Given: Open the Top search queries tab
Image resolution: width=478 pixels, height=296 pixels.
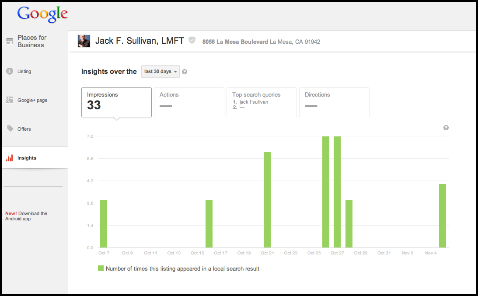Looking at the screenshot, I should tap(262, 102).
